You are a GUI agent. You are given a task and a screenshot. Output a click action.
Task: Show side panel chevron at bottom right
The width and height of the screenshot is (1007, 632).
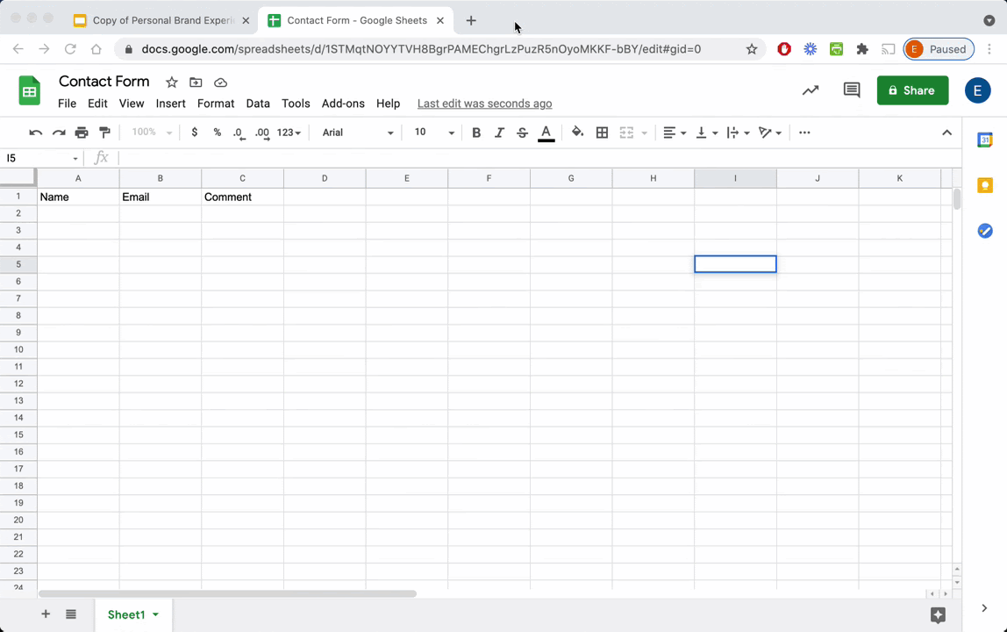coord(984,607)
